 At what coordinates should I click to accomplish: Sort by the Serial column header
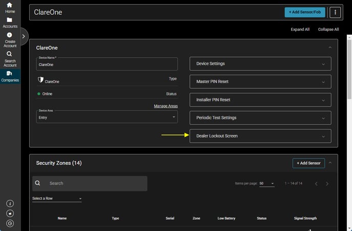pyautogui.click(x=170, y=218)
